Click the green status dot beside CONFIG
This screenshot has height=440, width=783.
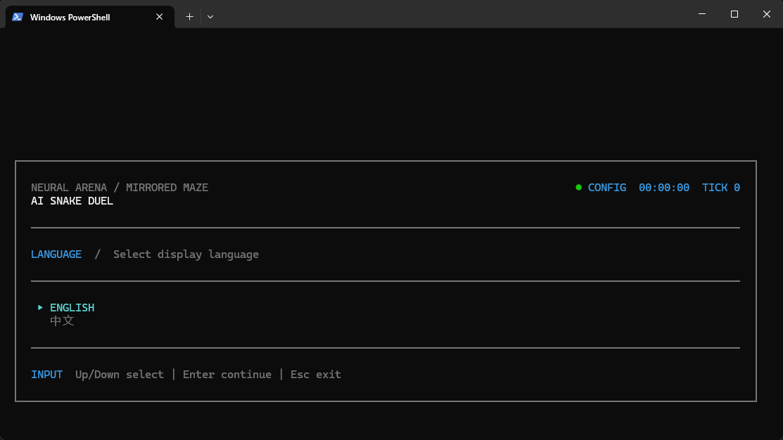coord(578,188)
